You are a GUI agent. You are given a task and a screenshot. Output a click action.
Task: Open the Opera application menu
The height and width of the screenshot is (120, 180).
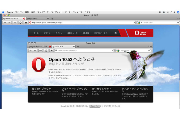point(10,12)
